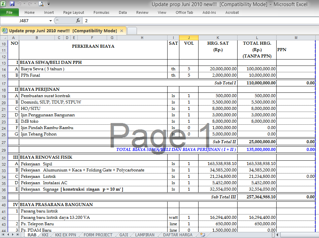Open the Customize Quick Access Toolbar dropdown
Screen dimensions: 319x238
click(x=48, y=4)
